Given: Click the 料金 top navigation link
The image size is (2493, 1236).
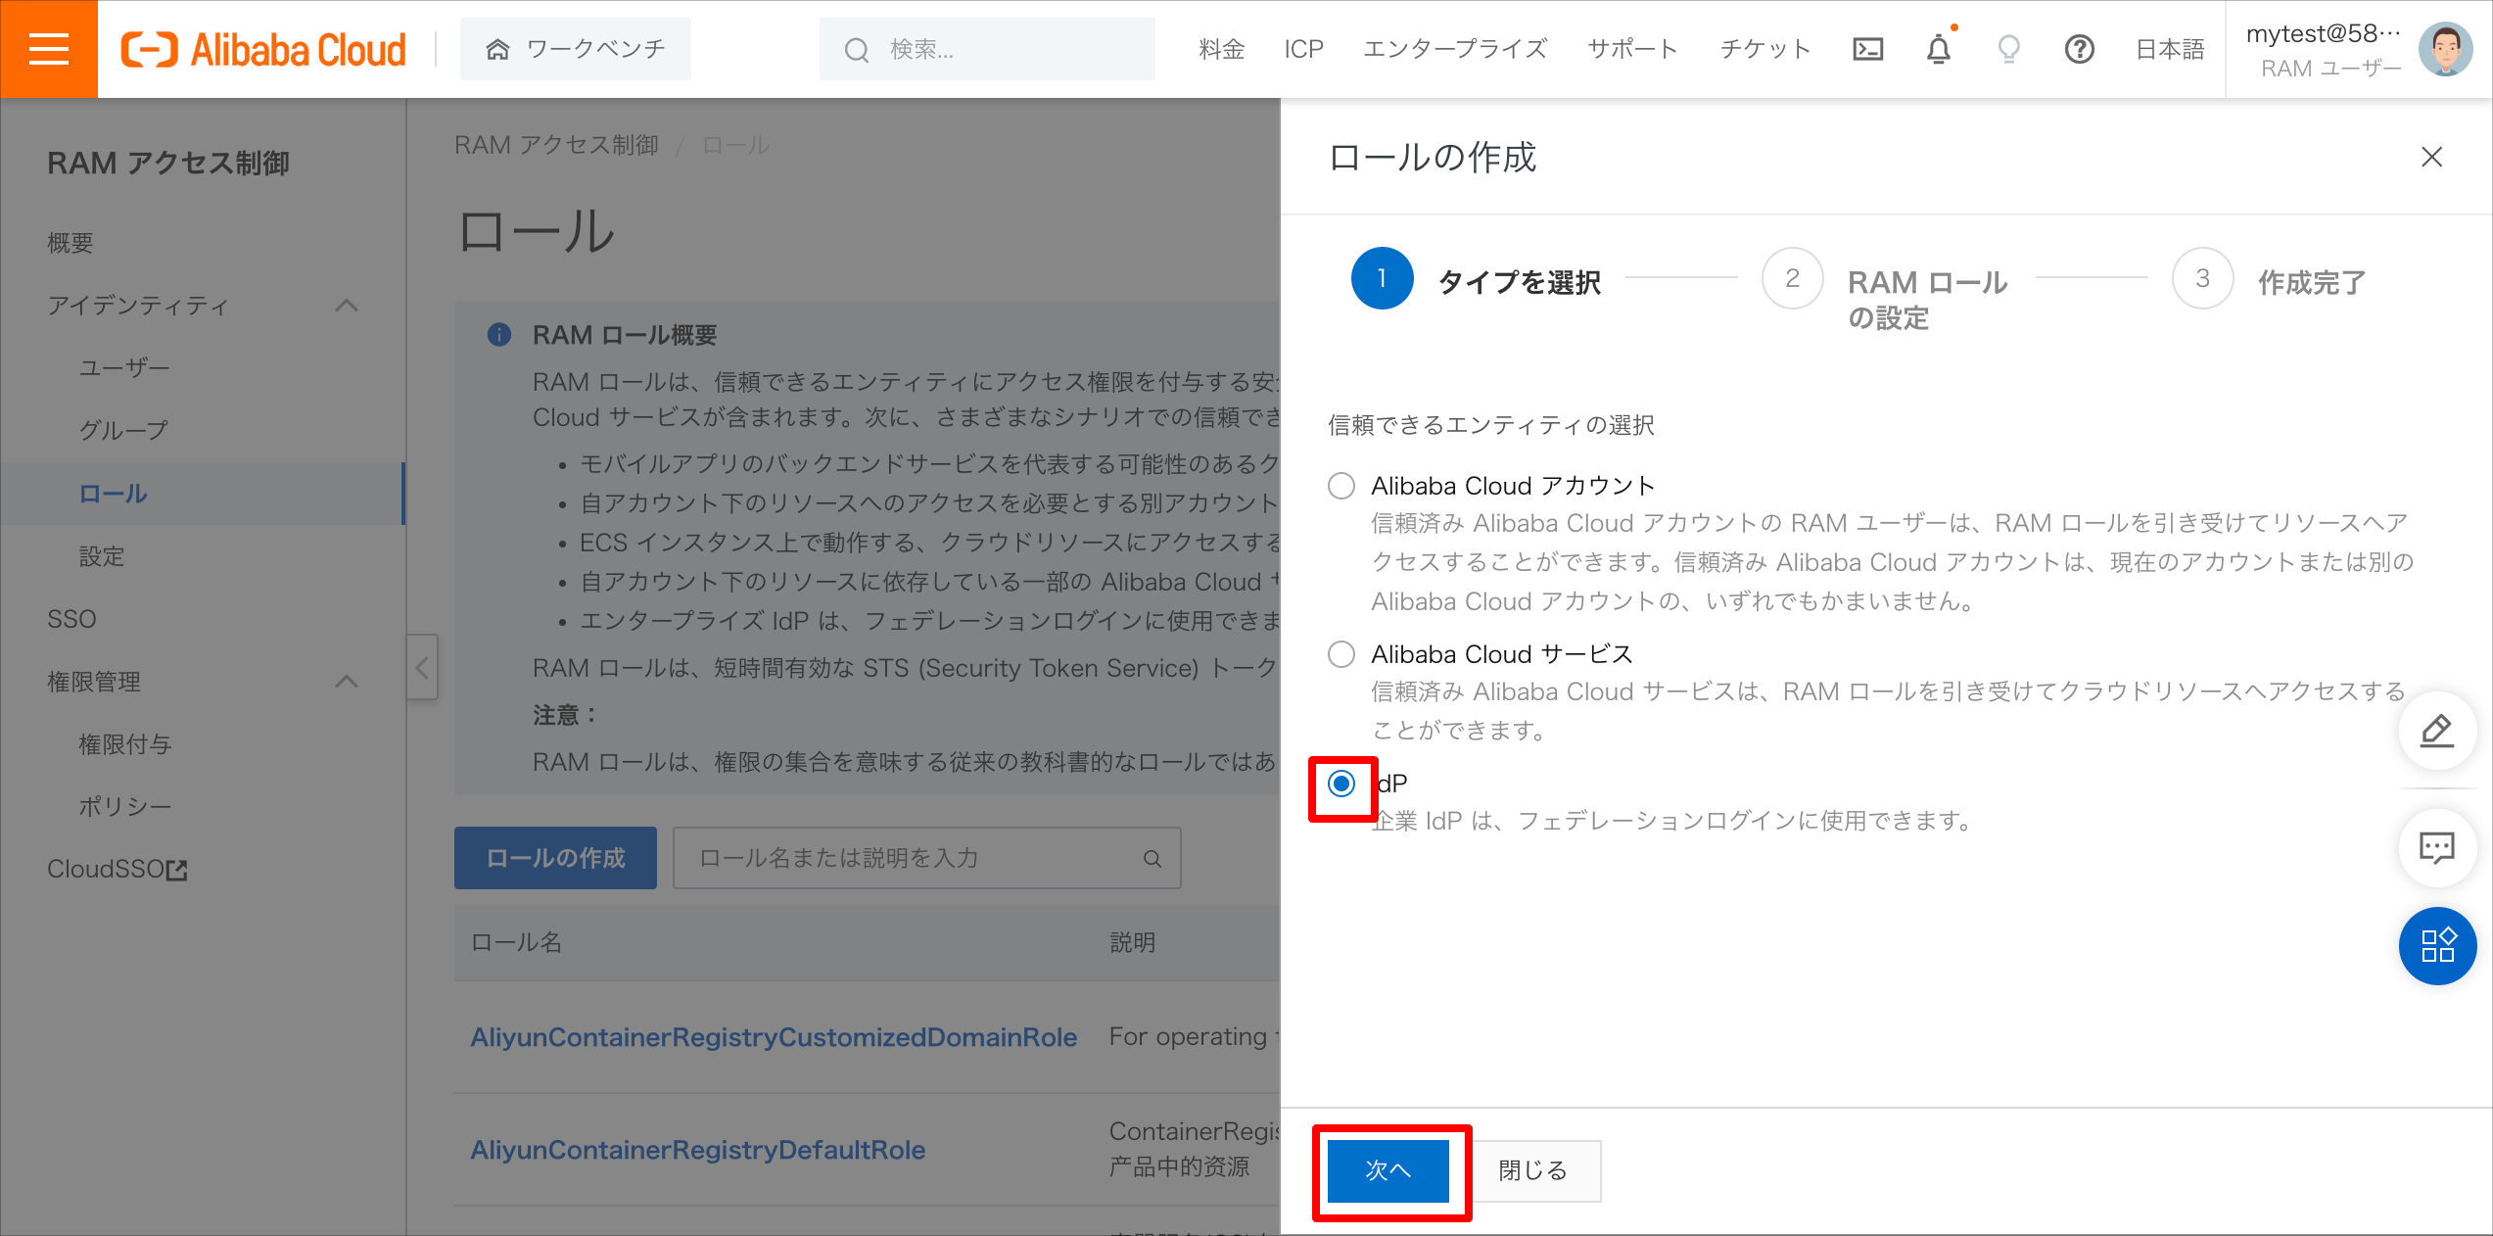Looking at the screenshot, I should point(1222,49).
